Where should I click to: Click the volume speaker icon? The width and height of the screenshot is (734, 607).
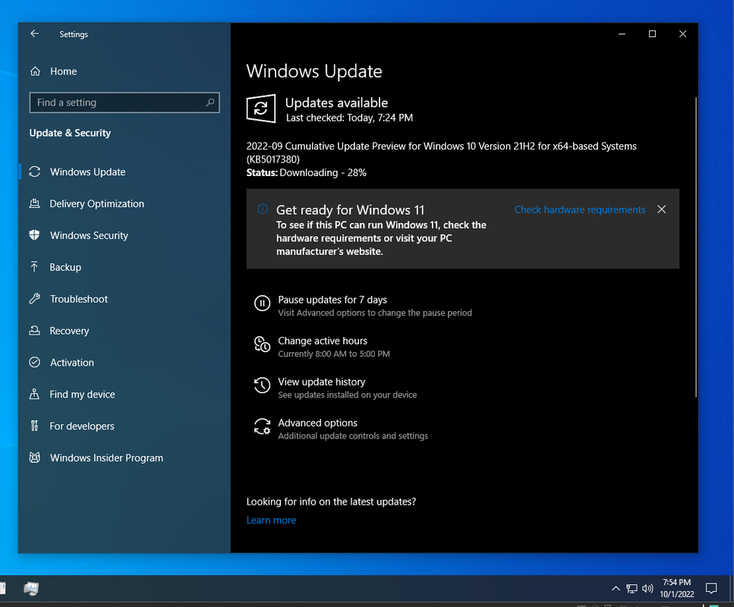click(x=647, y=589)
